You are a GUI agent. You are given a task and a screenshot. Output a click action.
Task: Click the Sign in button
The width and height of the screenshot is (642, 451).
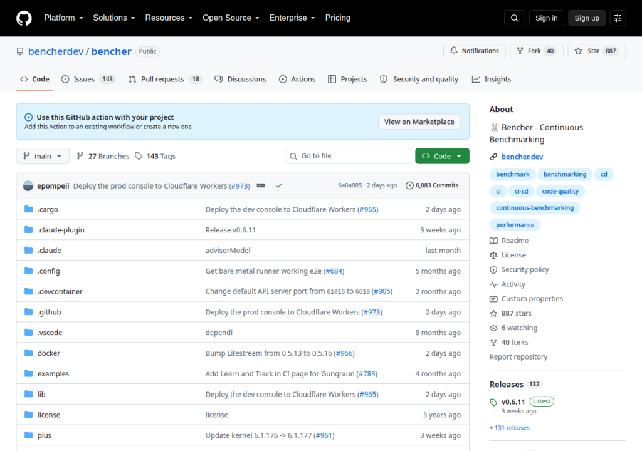click(546, 18)
